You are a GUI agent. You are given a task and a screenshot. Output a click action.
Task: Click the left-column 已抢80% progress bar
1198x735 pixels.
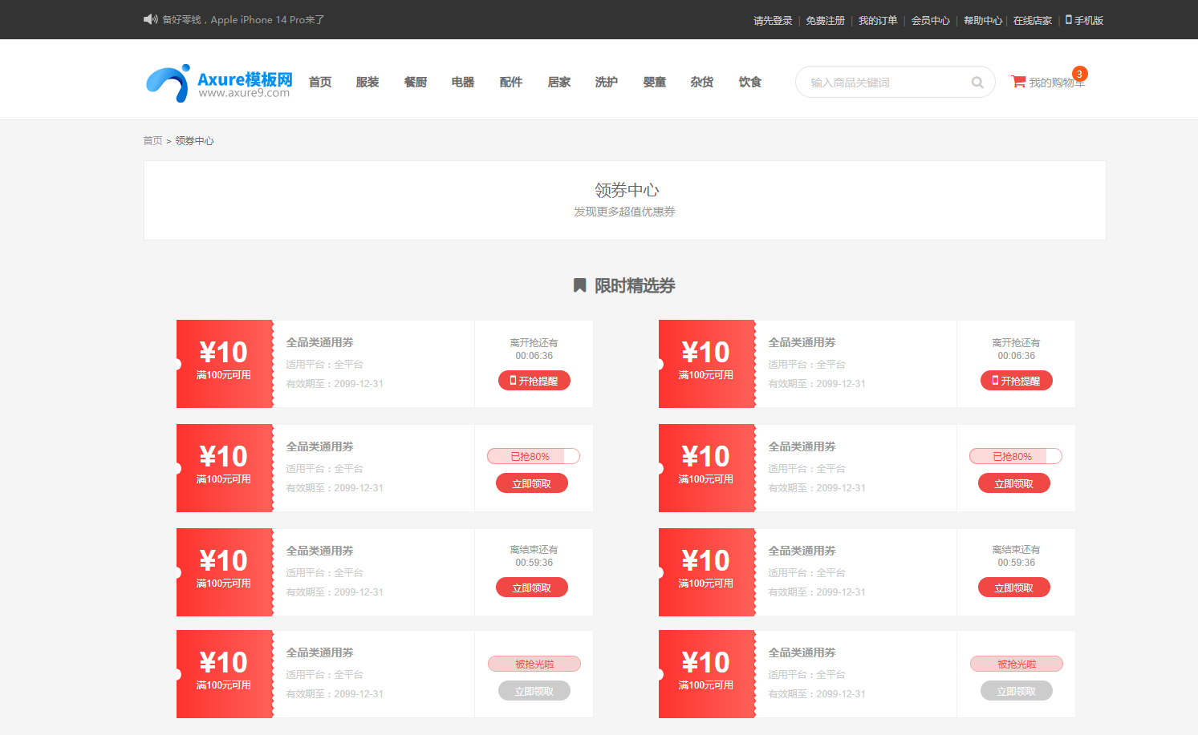tap(534, 456)
